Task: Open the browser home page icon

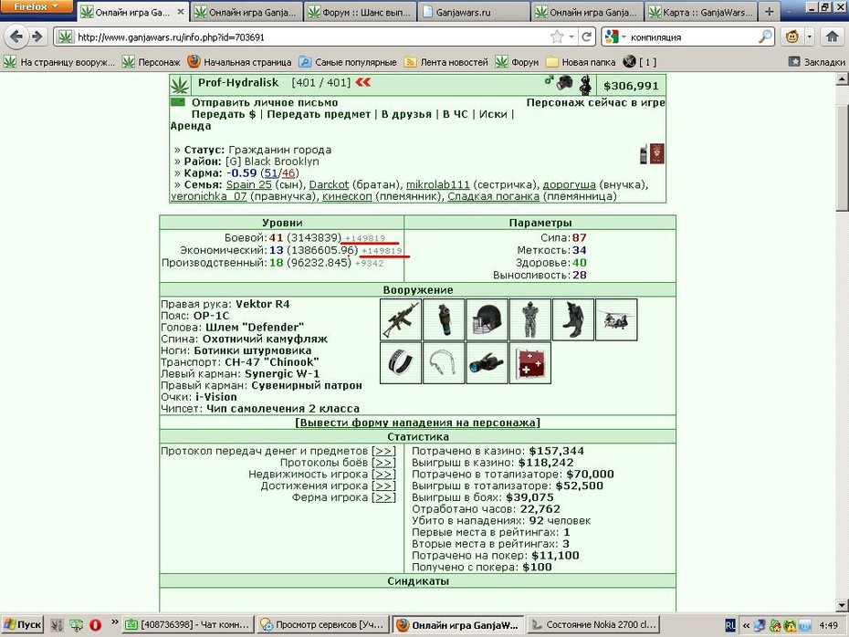Action: click(x=833, y=37)
